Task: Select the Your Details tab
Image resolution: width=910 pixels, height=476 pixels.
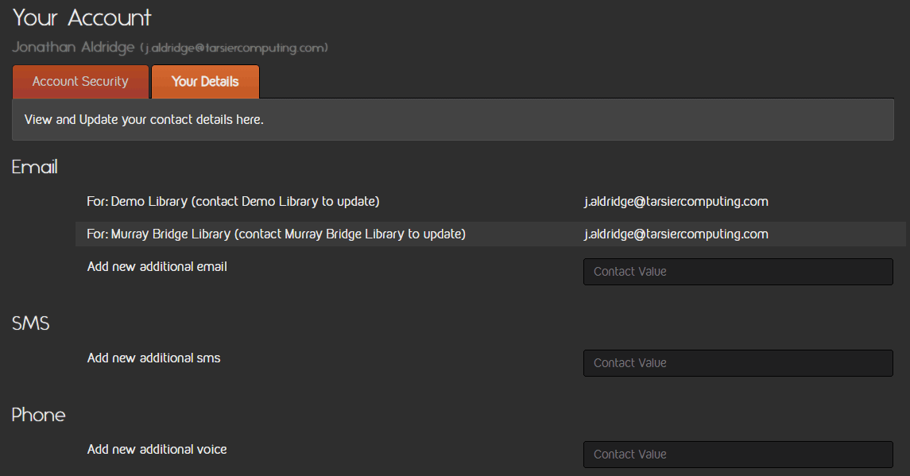Action: click(x=205, y=82)
